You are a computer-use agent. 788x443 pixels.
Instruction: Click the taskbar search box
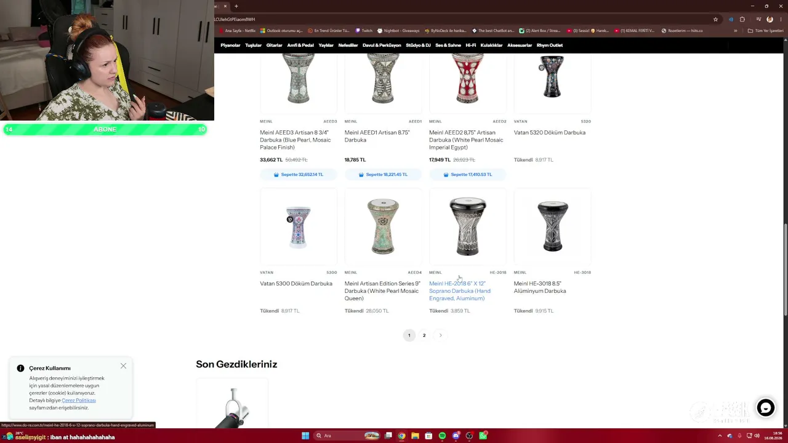tap(348, 436)
